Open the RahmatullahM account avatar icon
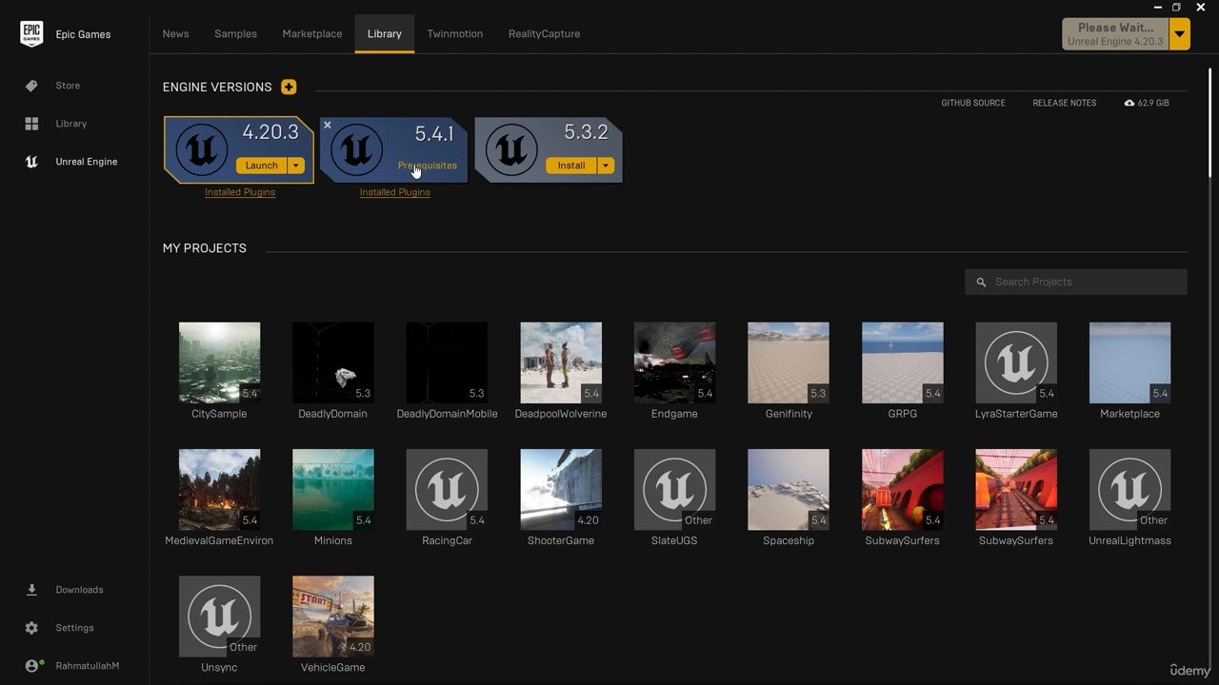 (32, 666)
